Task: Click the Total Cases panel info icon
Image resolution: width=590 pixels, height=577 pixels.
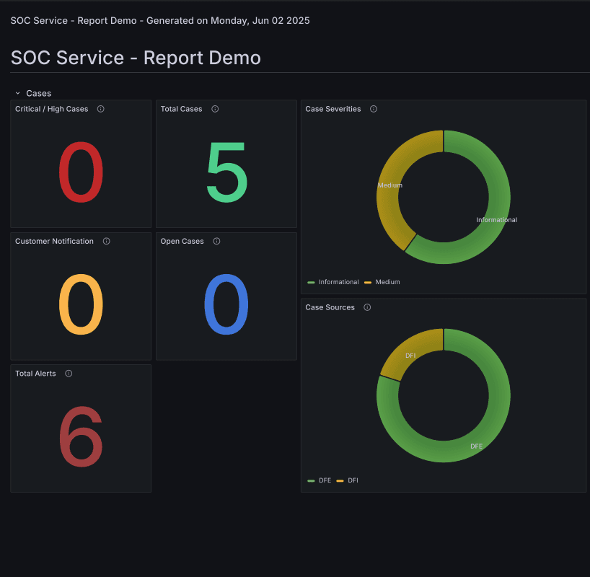Action: pyautogui.click(x=215, y=109)
